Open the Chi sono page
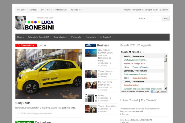 21,10
